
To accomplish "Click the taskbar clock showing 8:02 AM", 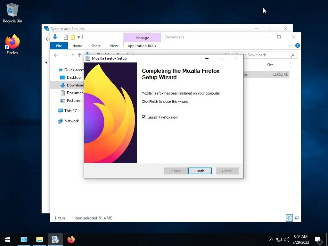I will (x=300, y=237).
